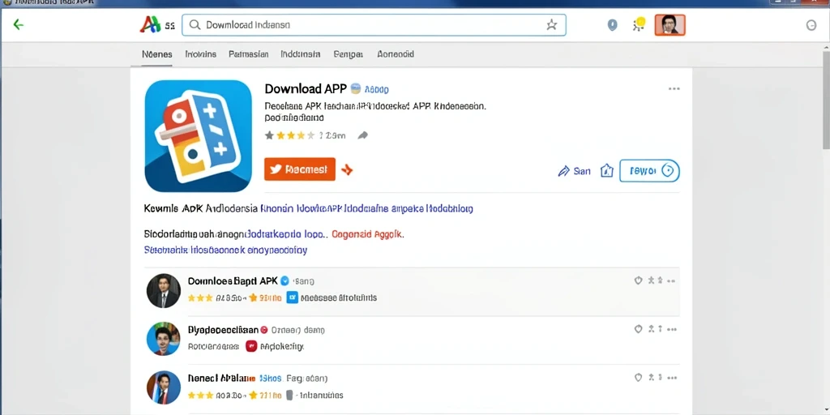
Task: Switch to the 'Aoneodid' tab
Action: [x=396, y=54]
